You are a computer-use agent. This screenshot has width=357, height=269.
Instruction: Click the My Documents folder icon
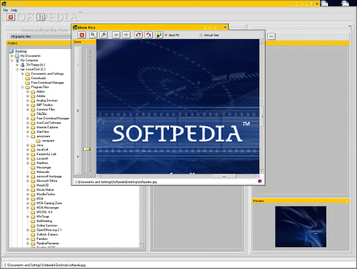pos(17,56)
